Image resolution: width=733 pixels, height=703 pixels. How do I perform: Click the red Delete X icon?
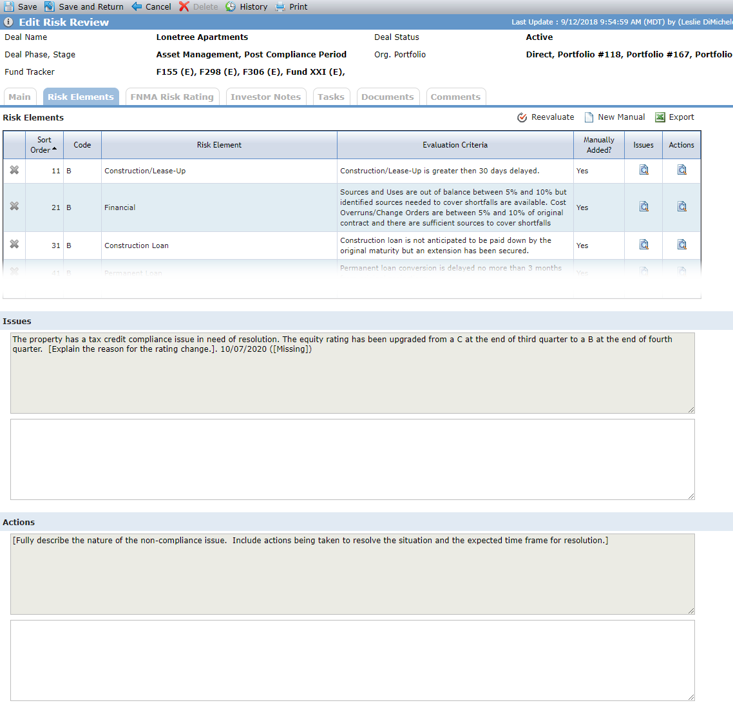(x=184, y=6)
